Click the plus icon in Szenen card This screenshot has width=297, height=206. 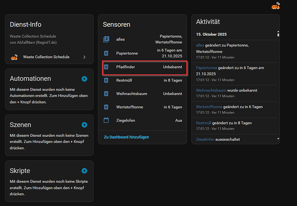point(84,125)
